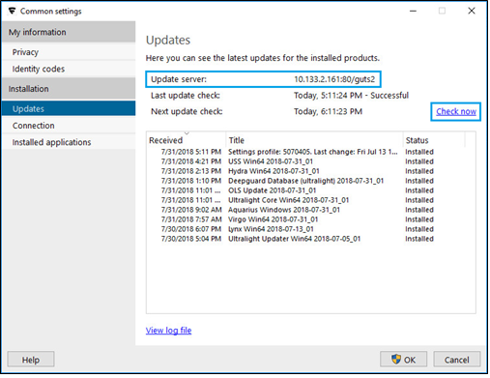This screenshot has height=378, width=490.
Task: Select the Updates page in sidebar
Action: [x=69, y=109]
